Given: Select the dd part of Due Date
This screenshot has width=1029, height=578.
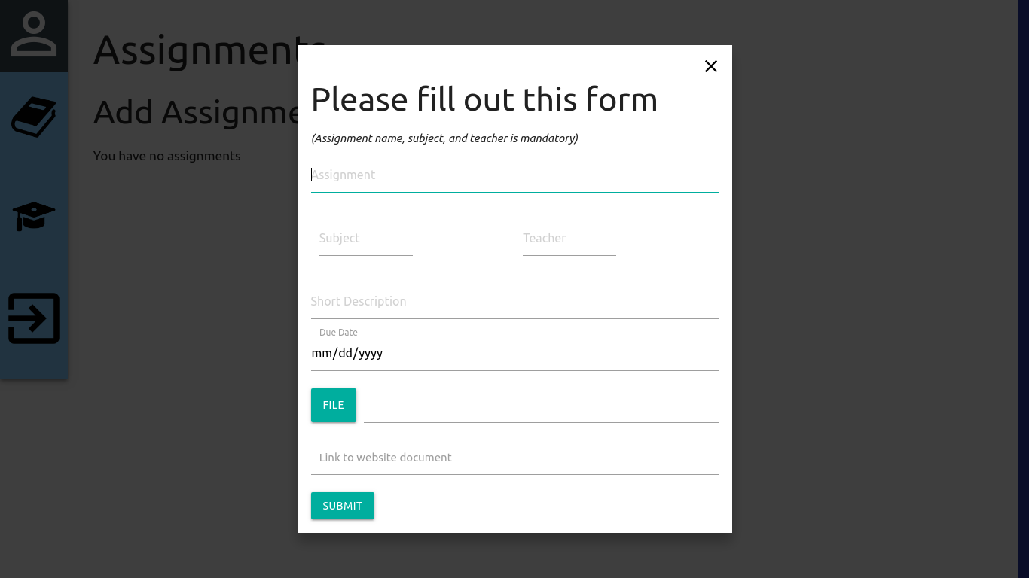Looking at the screenshot, I should coord(346,353).
